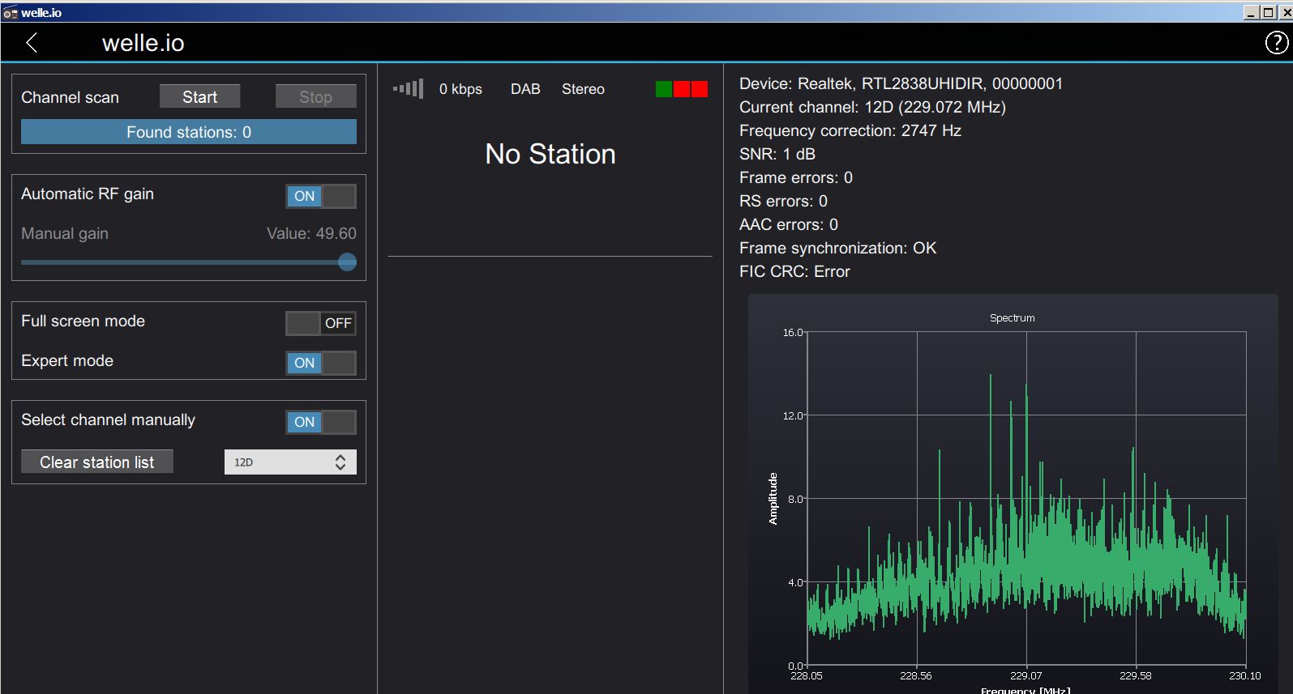Image resolution: width=1293 pixels, height=694 pixels.
Task: Open the help question mark icon
Action: pyautogui.click(x=1276, y=43)
